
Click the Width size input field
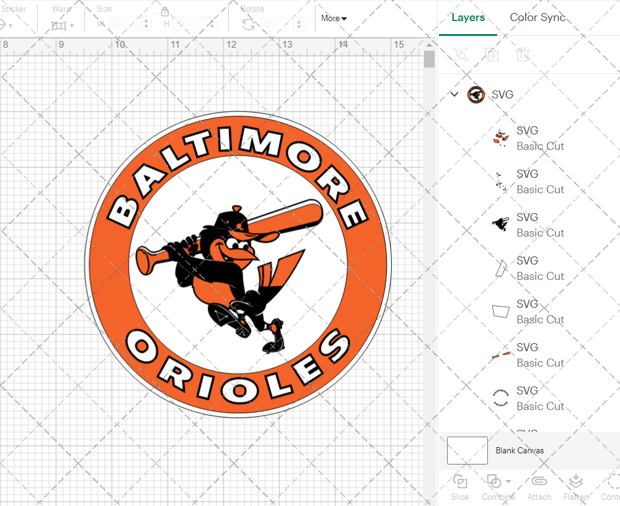coord(124,24)
